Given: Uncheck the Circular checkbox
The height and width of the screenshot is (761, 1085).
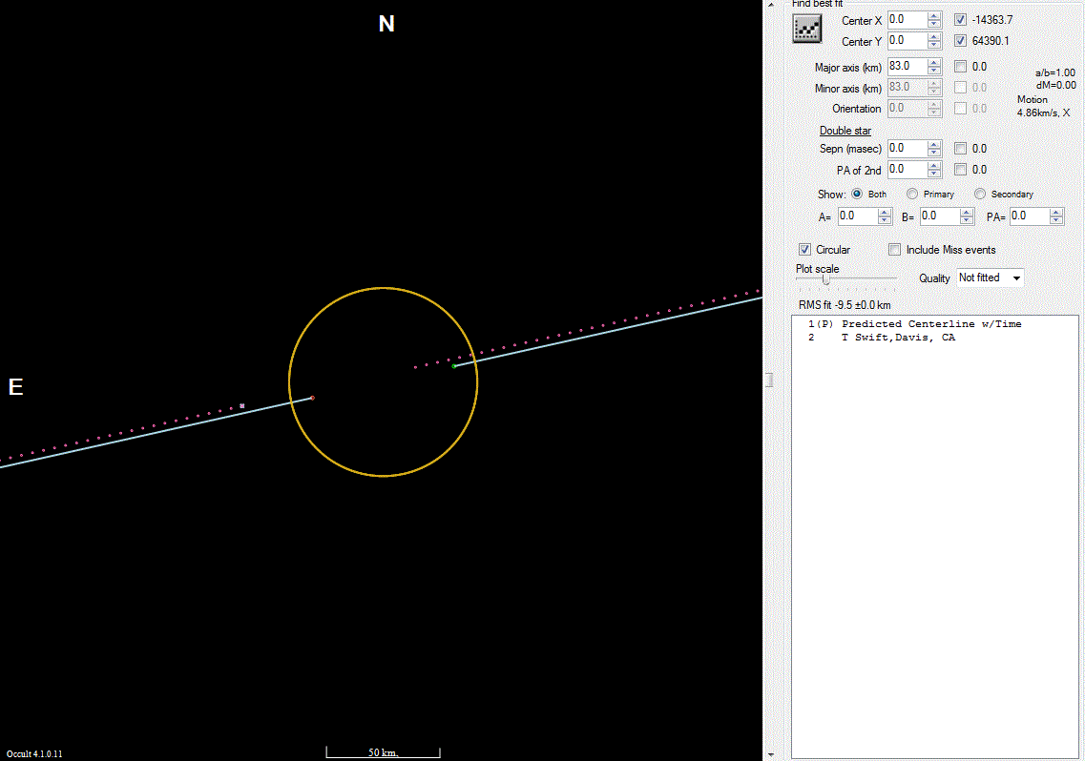Looking at the screenshot, I should (x=804, y=249).
